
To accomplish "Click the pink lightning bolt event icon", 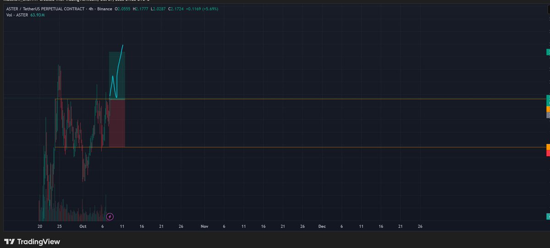I will pyautogui.click(x=110, y=216).
